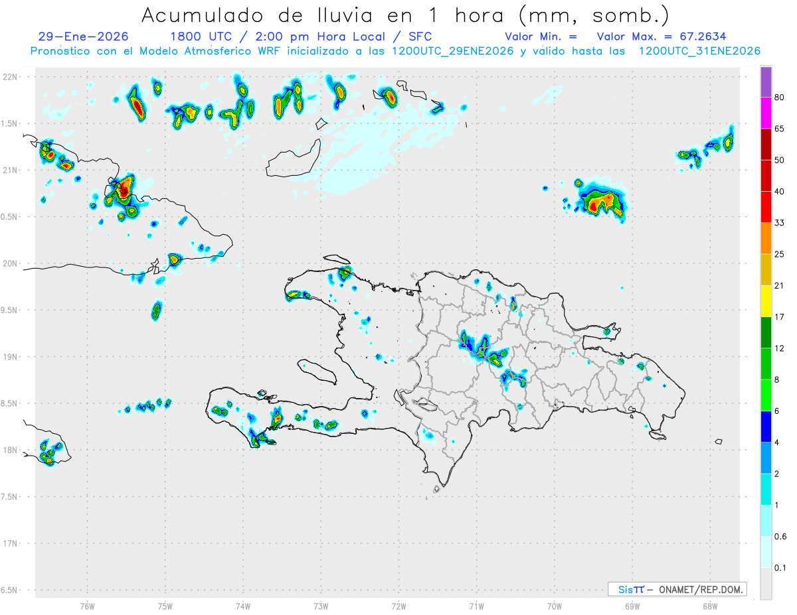Click the orange swatch between 25 and 33
The image size is (797, 615).
point(766,238)
